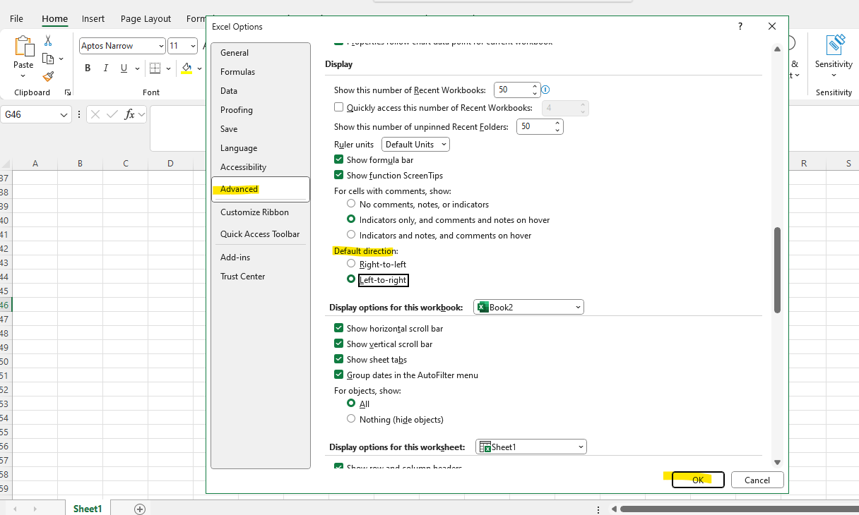Select the Bold formatting icon

pyautogui.click(x=88, y=68)
